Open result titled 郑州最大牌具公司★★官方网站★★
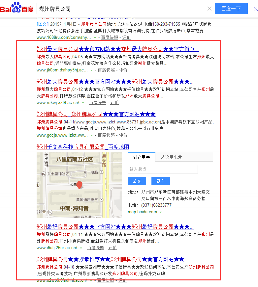Screen dimensions: 258x287 (x=118, y=49)
